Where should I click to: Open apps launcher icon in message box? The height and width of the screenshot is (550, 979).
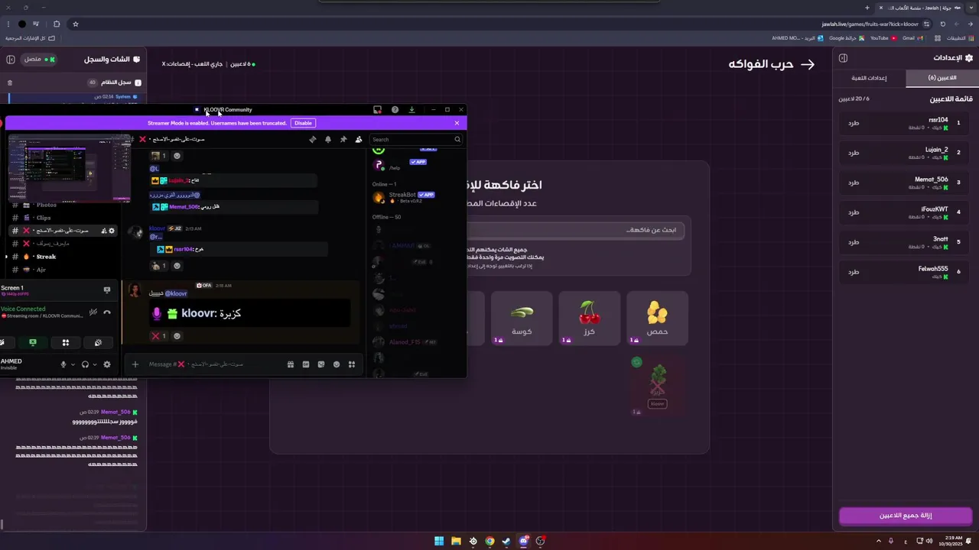352,364
